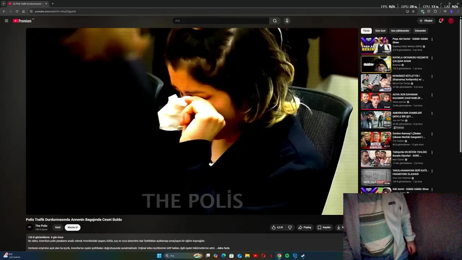The width and height of the screenshot is (462, 260).
Task: Open the Chrome three-dot menu
Action: tap(457, 11)
